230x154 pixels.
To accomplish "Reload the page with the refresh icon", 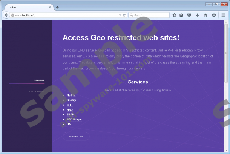I will 124,15.
